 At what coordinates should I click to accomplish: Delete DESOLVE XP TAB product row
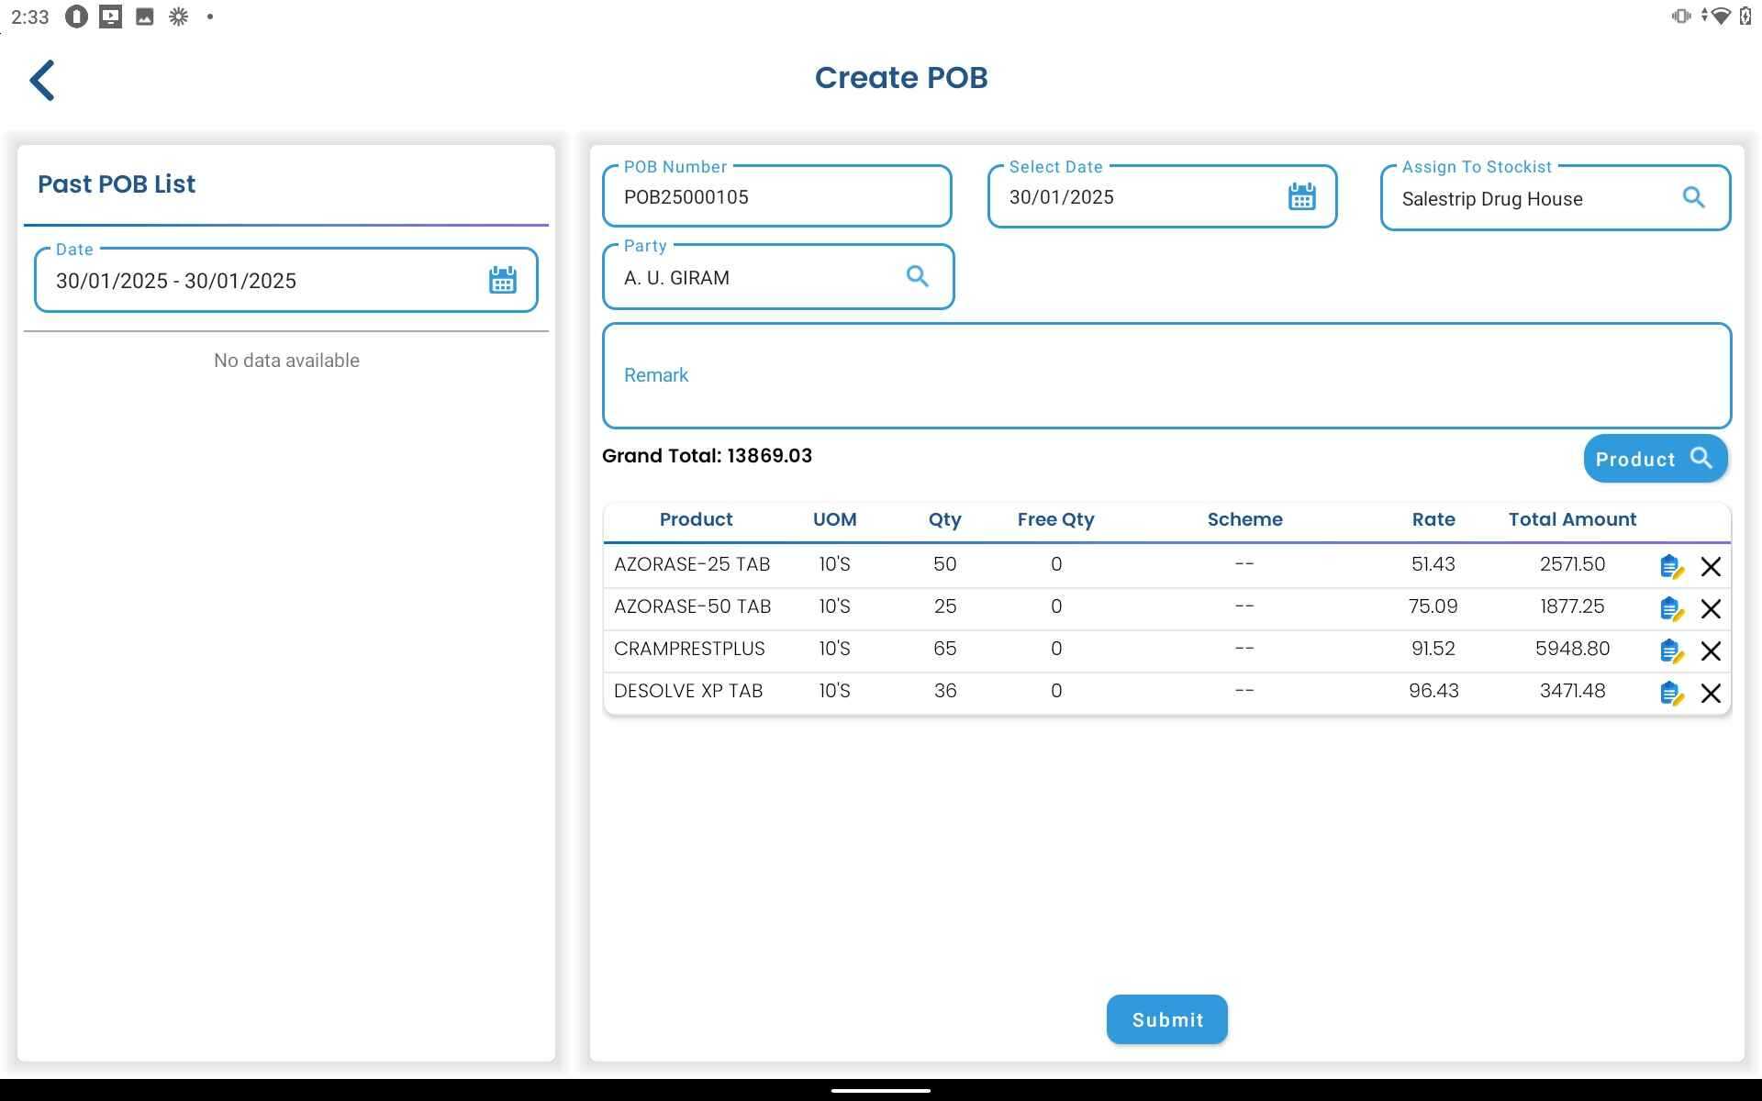[1711, 694]
